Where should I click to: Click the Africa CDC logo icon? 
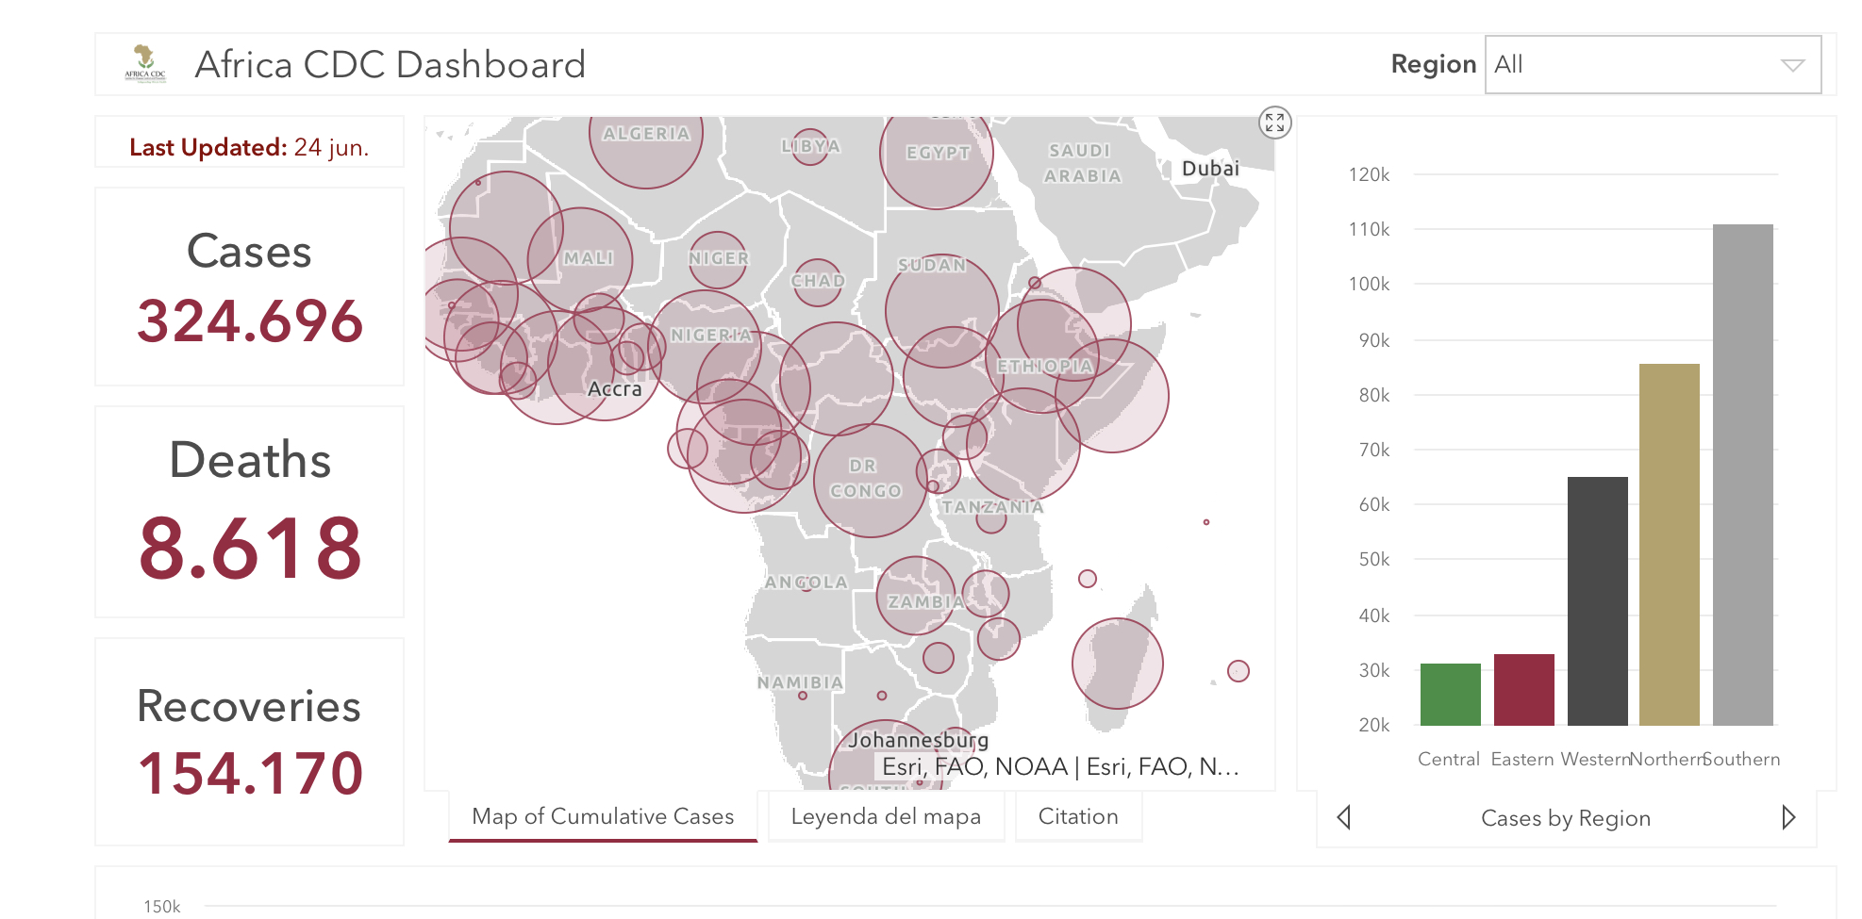[x=145, y=64]
